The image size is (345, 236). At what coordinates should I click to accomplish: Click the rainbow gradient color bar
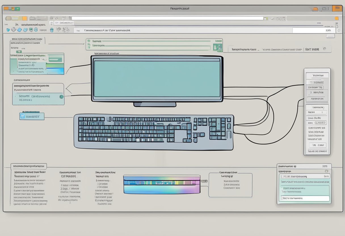click(x=161, y=185)
